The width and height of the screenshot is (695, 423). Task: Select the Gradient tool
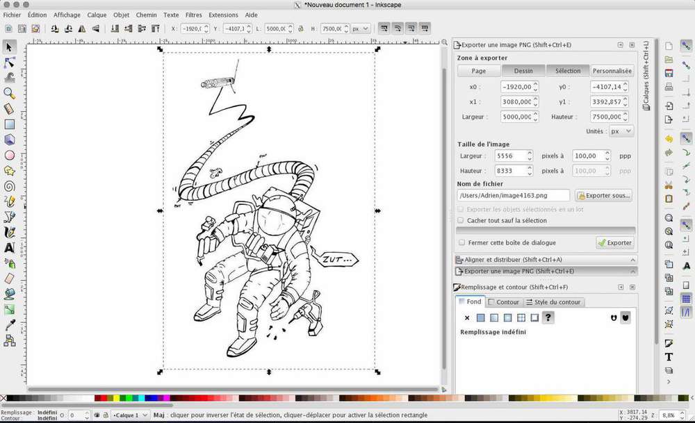click(x=9, y=310)
